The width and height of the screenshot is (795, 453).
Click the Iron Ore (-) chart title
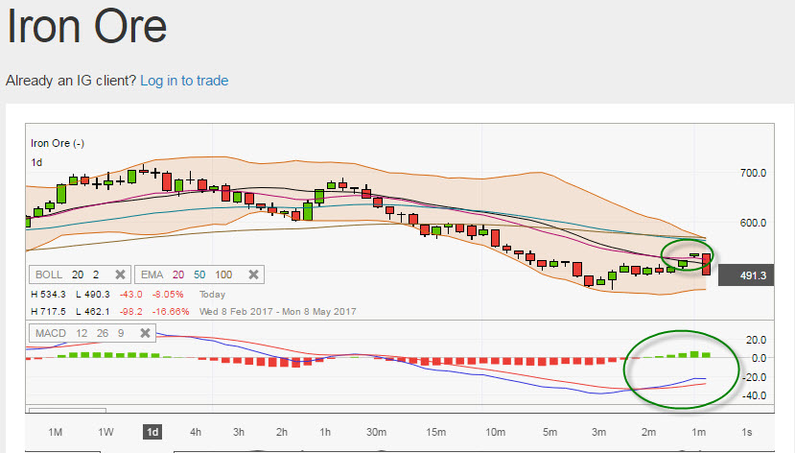[58, 143]
